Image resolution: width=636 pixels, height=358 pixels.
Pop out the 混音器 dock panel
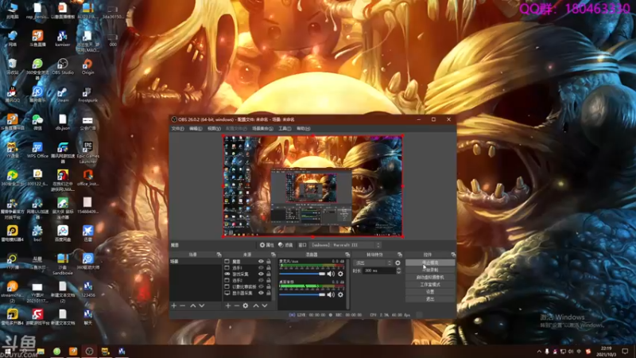pyautogui.click(x=347, y=255)
